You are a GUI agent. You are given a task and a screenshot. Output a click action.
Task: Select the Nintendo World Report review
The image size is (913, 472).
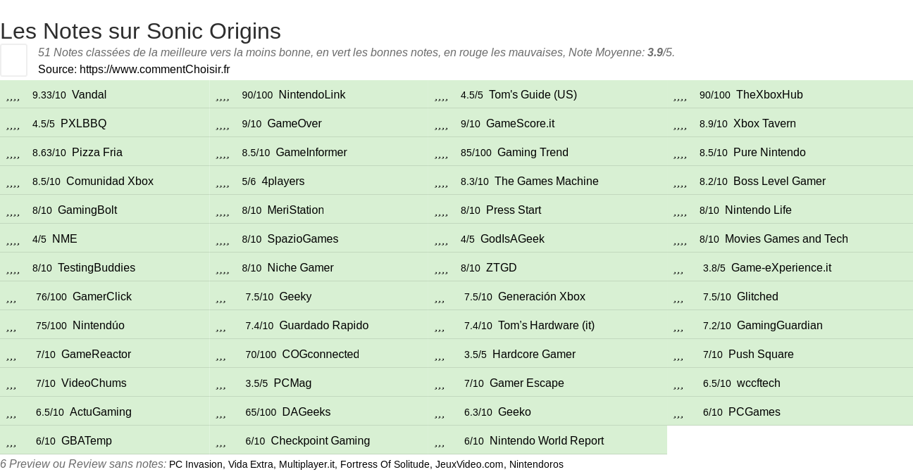pos(547,441)
